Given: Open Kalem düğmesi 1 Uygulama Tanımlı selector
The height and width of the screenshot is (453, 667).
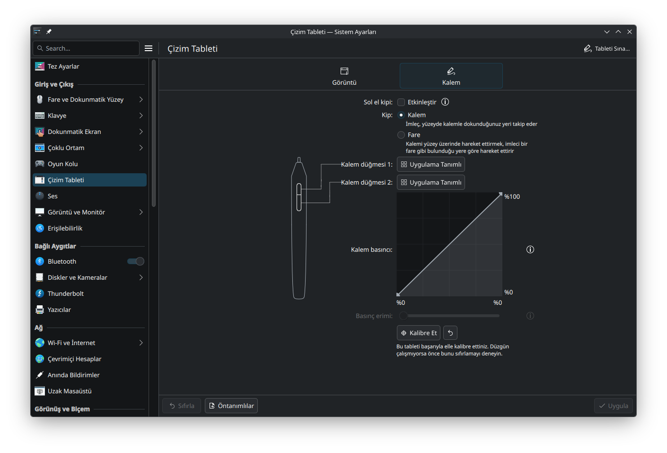Looking at the screenshot, I should (x=431, y=164).
